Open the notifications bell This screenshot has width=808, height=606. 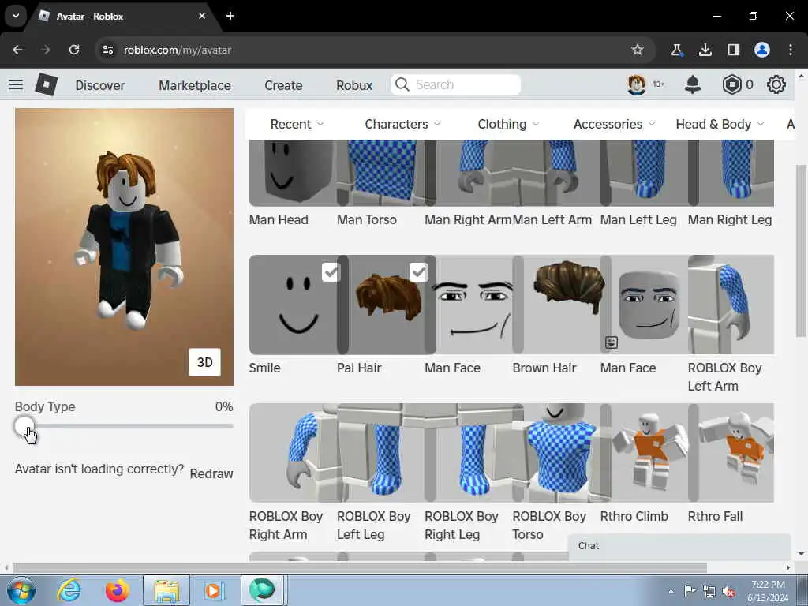pyautogui.click(x=693, y=84)
